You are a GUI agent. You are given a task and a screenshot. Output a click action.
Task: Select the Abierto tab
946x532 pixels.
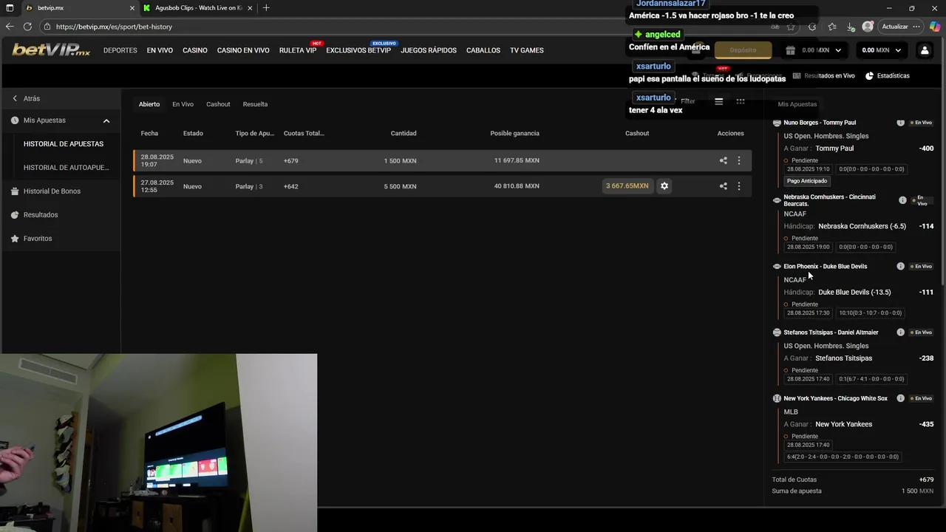click(149, 104)
